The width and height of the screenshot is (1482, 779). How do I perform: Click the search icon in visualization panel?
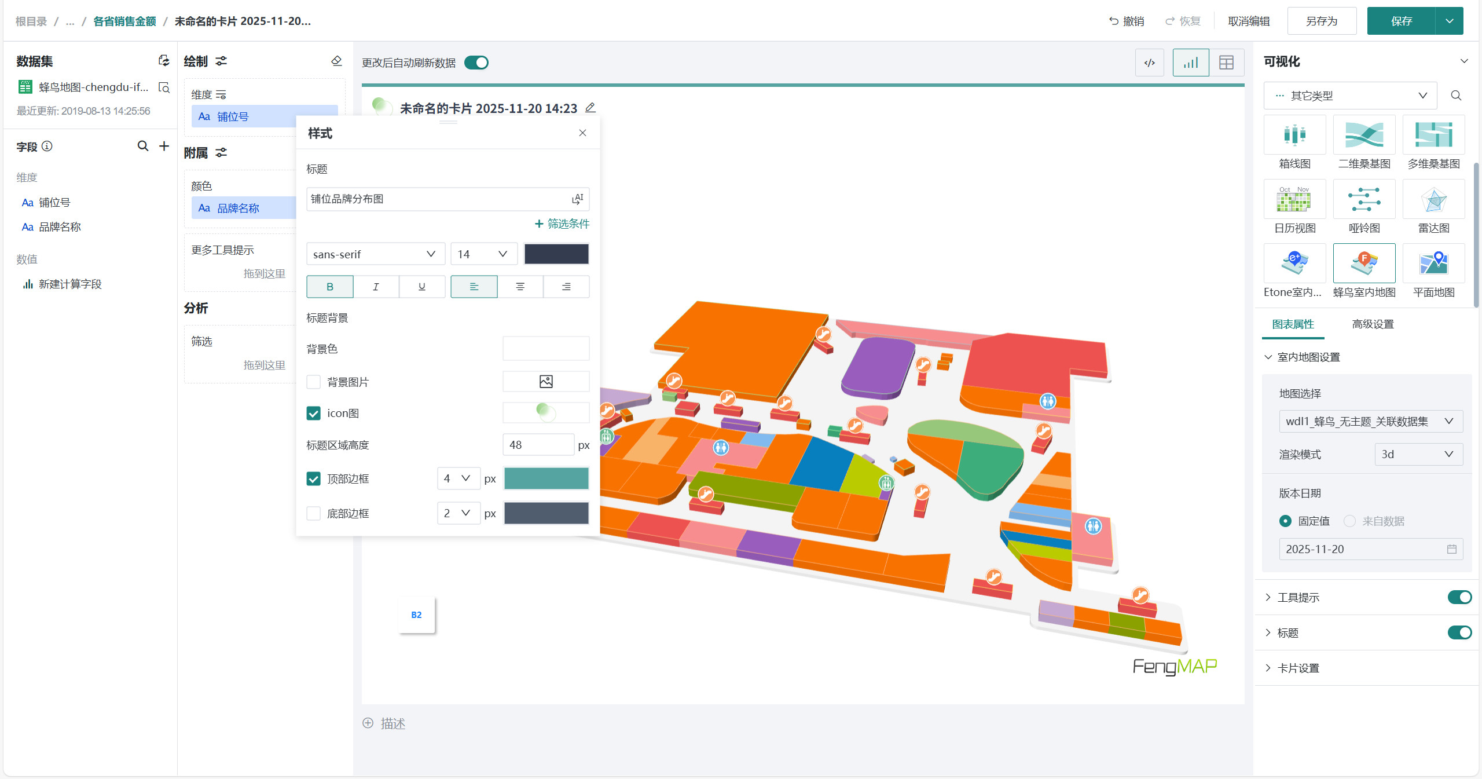coord(1456,96)
